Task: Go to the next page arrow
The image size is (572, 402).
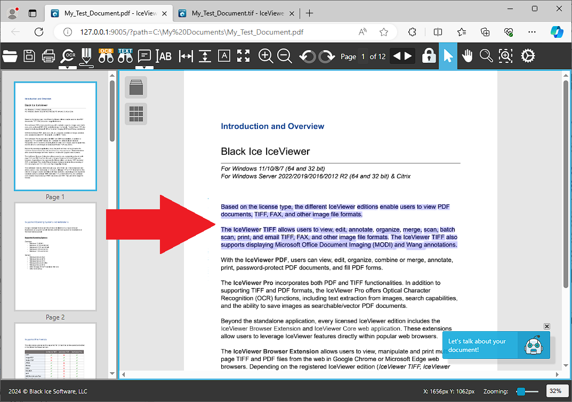Action: click(408, 56)
